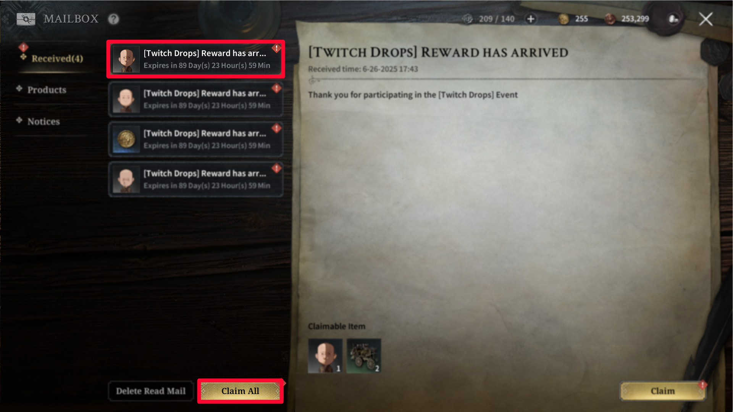Open the Received(4) tab
The height and width of the screenshot is (412, 733).
coord(57,58)
